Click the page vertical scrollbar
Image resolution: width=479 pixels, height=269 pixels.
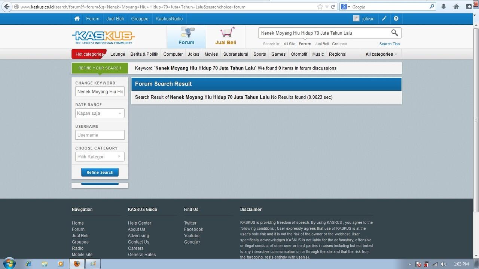[x=476, y=120]
